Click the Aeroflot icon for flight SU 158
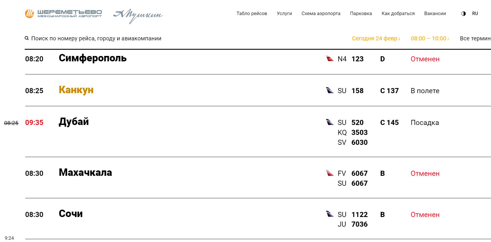This screenshot has width=491, height=242. click(x=330, y=90)
